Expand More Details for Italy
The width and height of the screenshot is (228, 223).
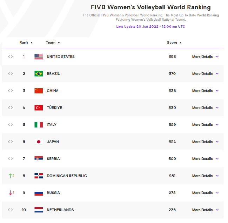click(205, 125)
